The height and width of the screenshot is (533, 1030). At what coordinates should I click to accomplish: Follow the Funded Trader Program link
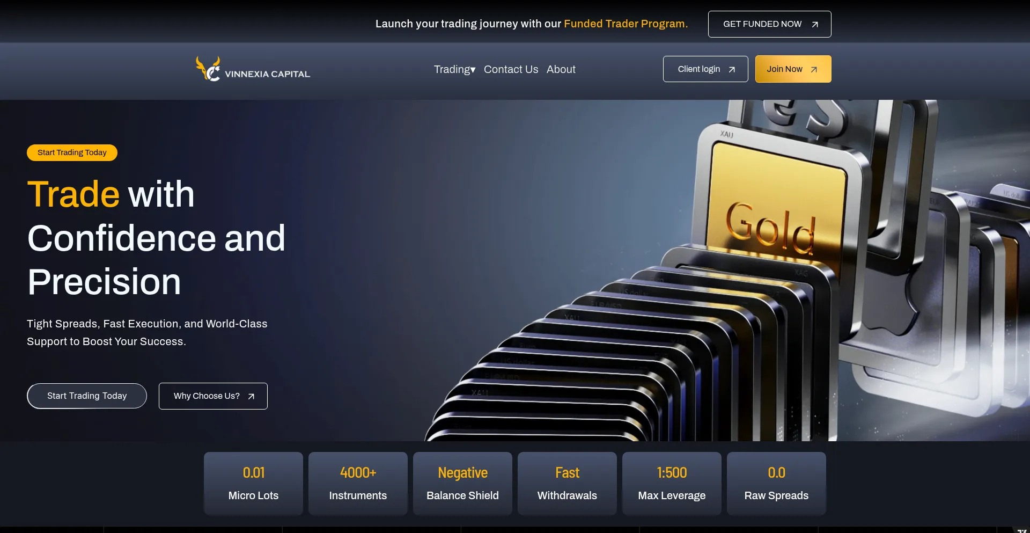pos(626,24)
